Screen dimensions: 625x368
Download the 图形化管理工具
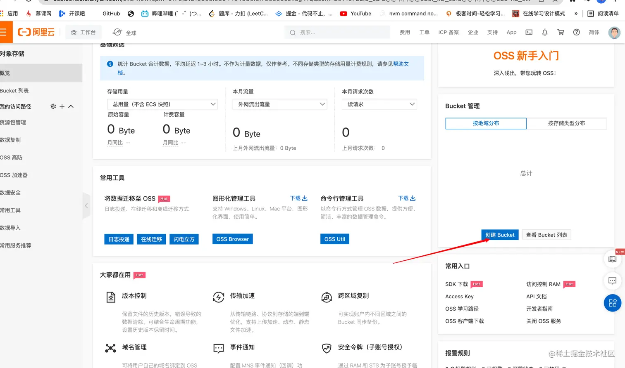[298, 198]
